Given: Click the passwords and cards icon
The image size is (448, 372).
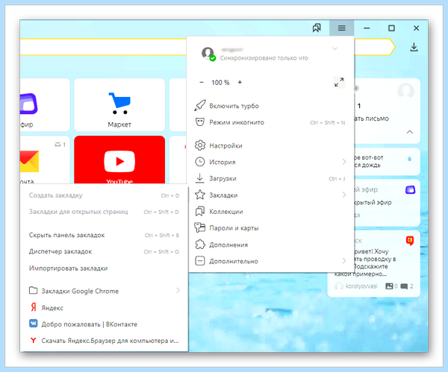Looking at the screenshot, I should tap(199, 228).
